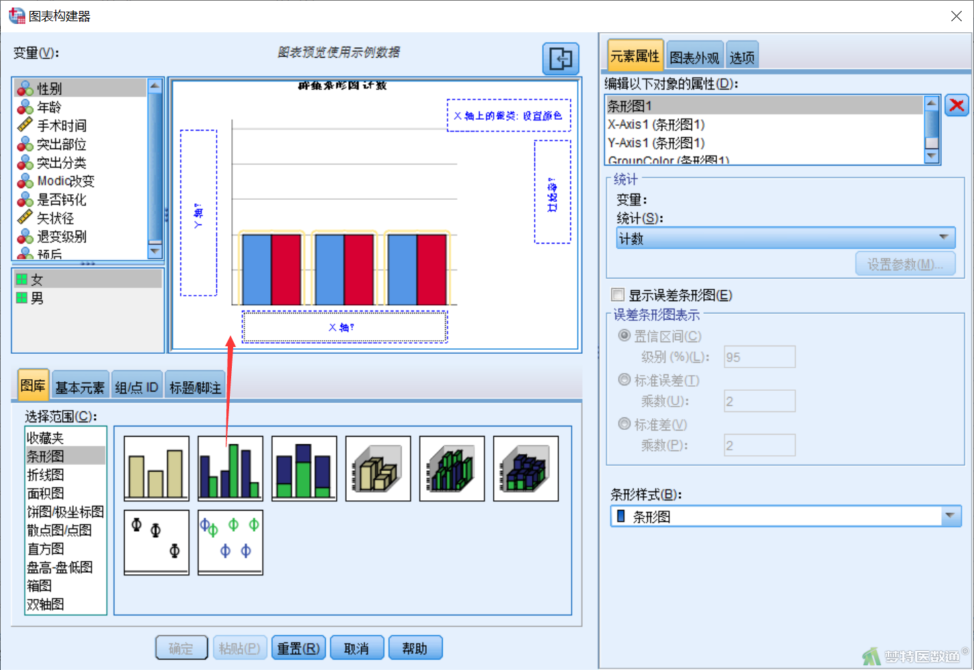
Task: Open the 统计 计数 dropdown
Action: pos(785,238)
